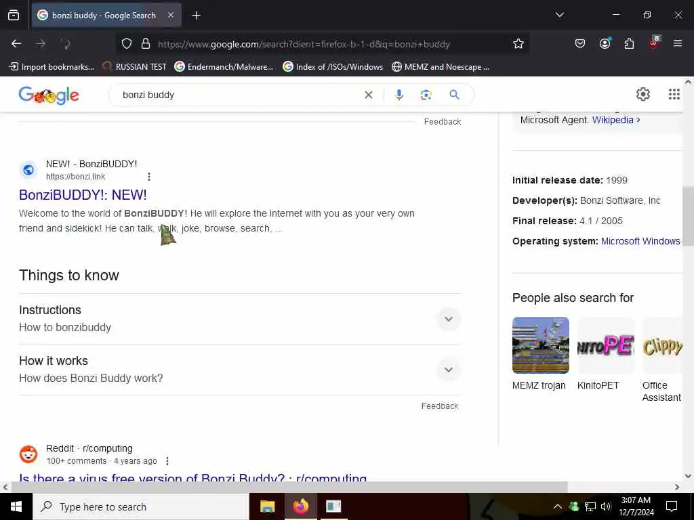Click the vertical page scrollbar thumb
Screen dimensions: 694x520
pos(688,216)
